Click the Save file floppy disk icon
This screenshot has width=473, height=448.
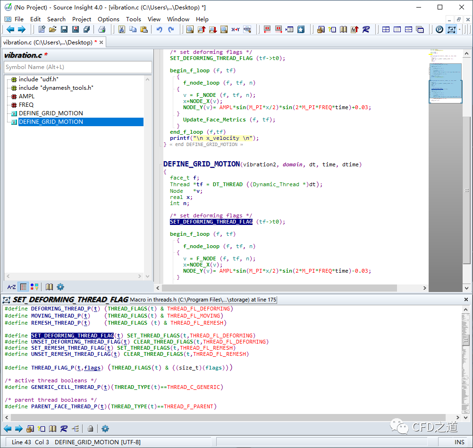64,29
